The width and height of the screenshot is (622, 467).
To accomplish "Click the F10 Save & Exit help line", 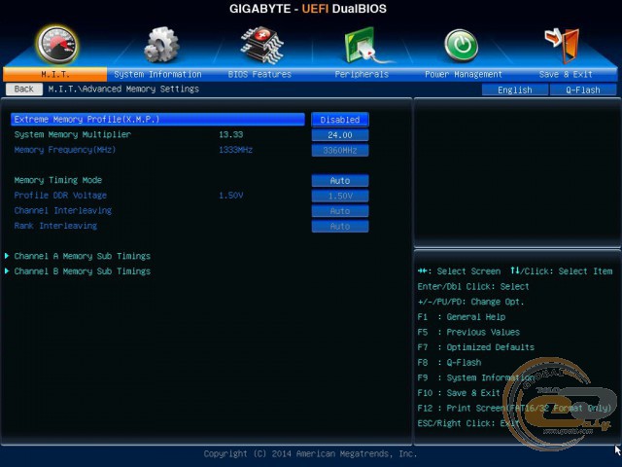I will click(x=459, y=393).
